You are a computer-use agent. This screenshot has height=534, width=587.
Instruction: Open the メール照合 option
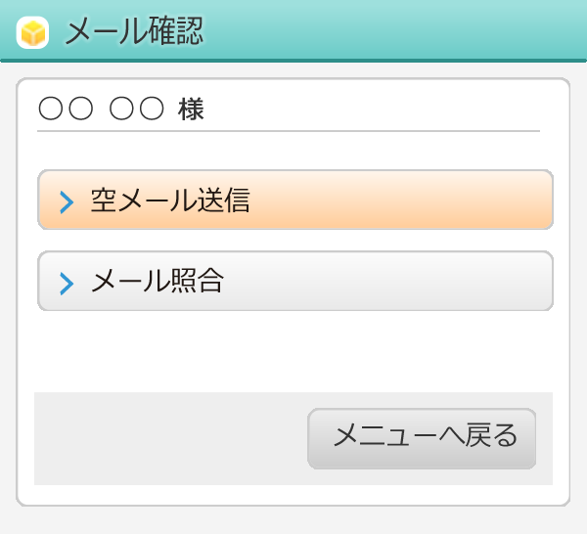[x=295, y=282]
